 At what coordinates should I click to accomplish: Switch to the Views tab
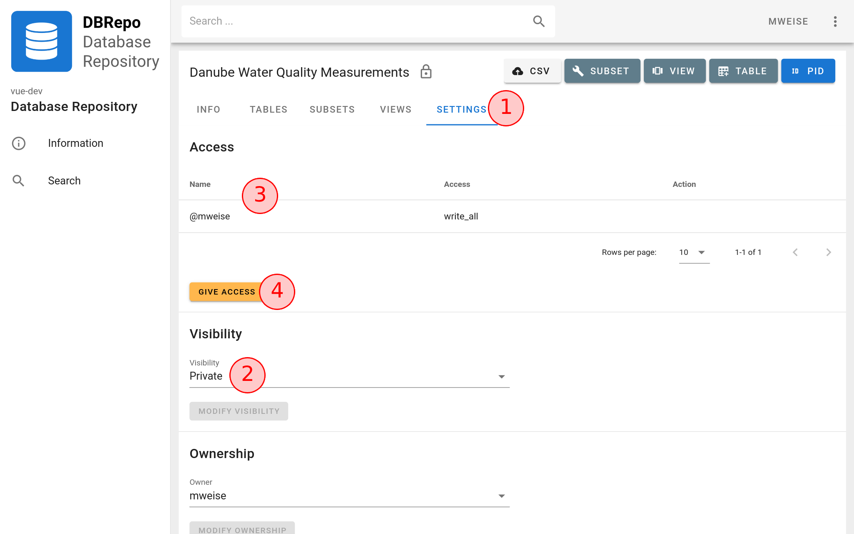tap(396, 109)
